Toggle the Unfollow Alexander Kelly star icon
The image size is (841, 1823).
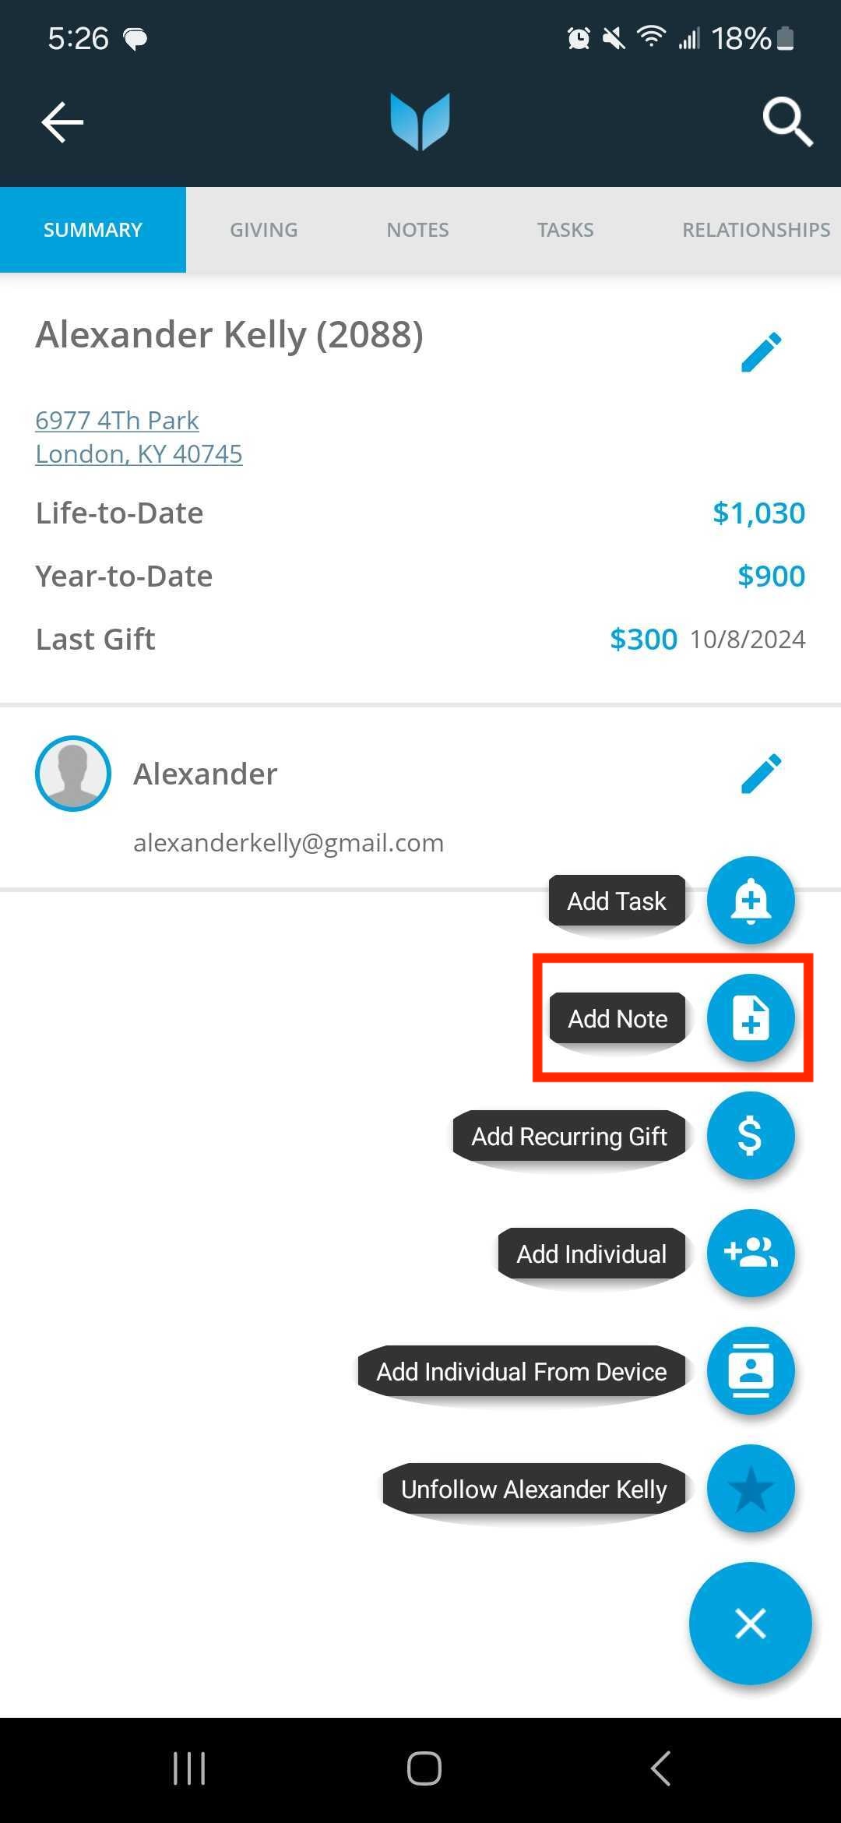tap(751, 1489)
